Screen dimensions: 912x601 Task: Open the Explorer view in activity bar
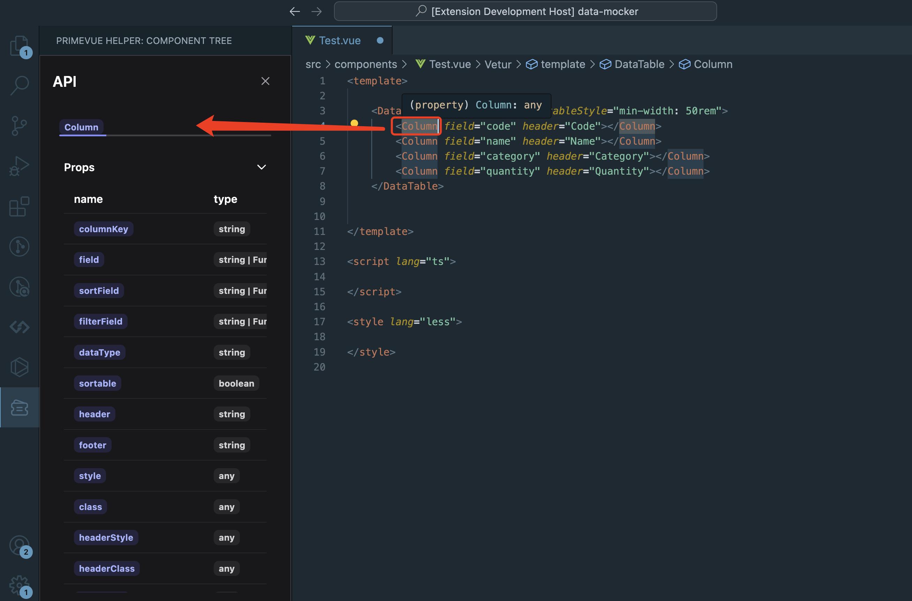(x=19, y=46)
